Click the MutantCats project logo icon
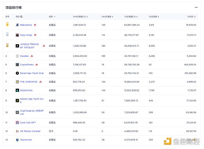The height and width of the screenshot is (149, 204). [x=17, y=90]
